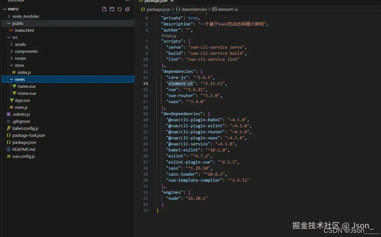
Task: Open Home.vue in the file tree
Action: pos(27,93)
